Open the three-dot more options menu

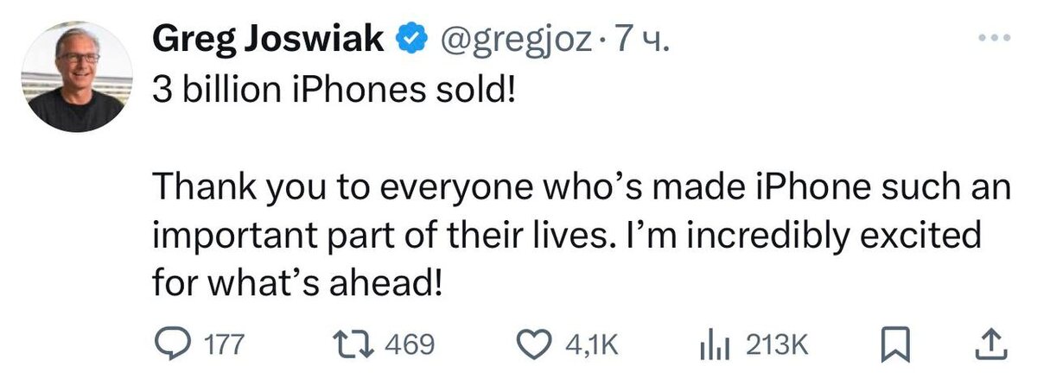tap(993, 40)
